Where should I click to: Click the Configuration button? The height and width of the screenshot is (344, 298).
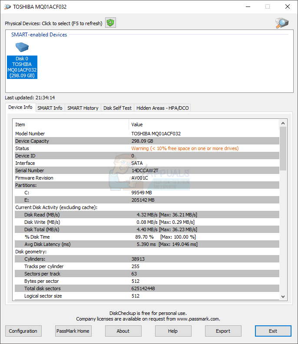tap(23, 331)
